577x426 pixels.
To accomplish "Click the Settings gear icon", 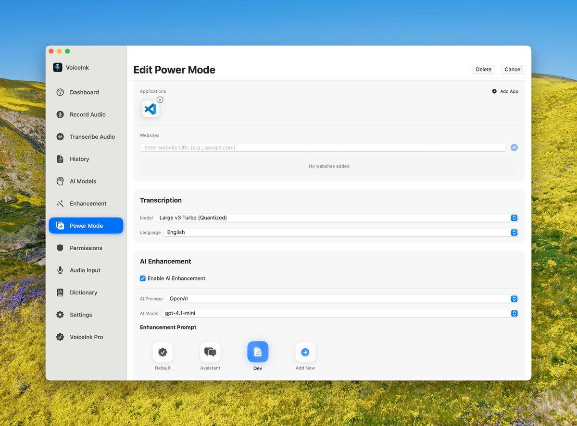I will click(60, 315).
